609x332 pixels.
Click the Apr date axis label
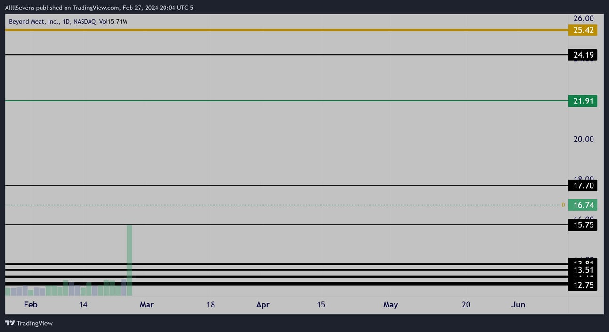point(263,305)
